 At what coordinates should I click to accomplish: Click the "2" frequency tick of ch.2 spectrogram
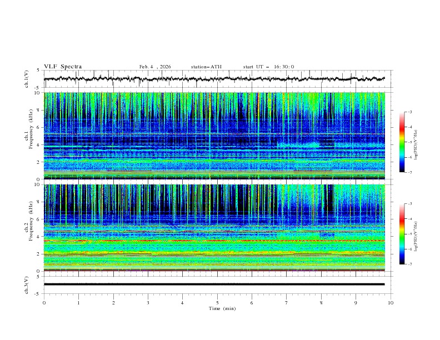click(x=39, y=254)
